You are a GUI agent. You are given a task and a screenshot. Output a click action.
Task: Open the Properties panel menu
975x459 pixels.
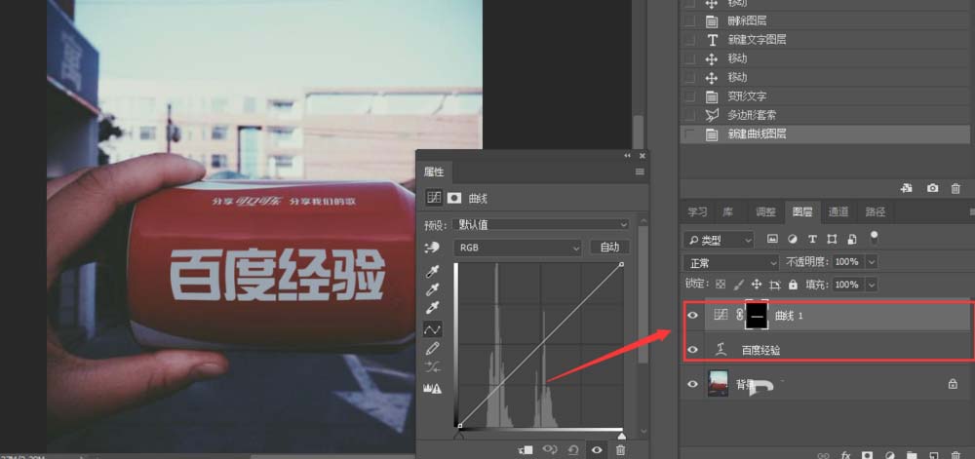640,172
